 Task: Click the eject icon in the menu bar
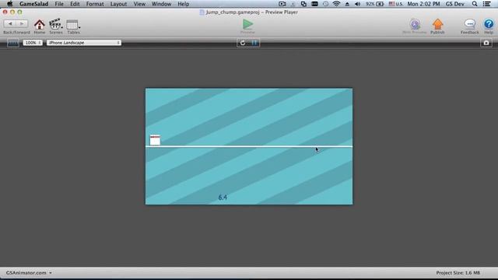pos(347,4)
